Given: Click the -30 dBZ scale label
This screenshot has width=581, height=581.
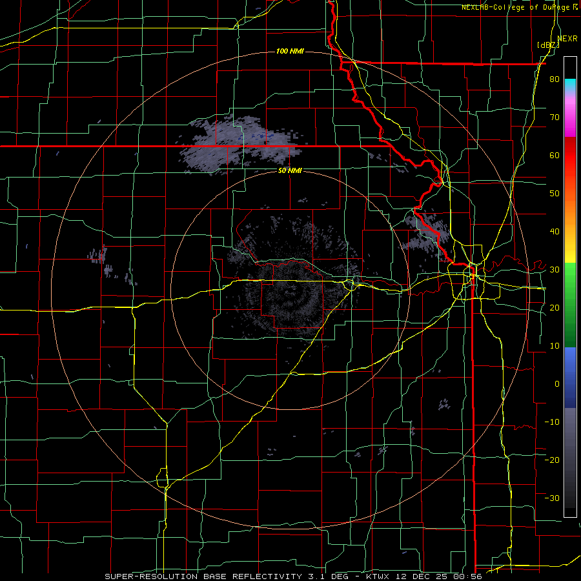Looking at the screenshot, I should (552, 498).
